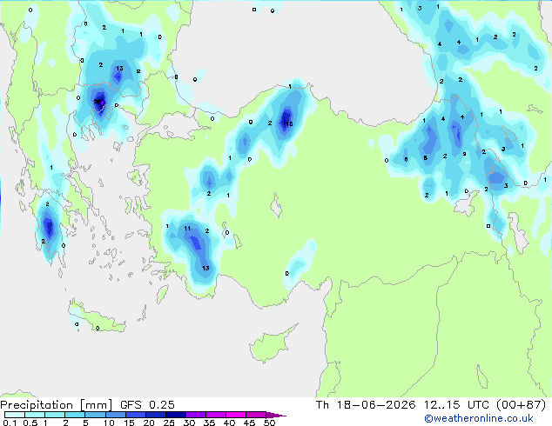This screenshot has height=426, width=552.
Task: Click legend swatch between 10 and 15
Action: point(116,415)
